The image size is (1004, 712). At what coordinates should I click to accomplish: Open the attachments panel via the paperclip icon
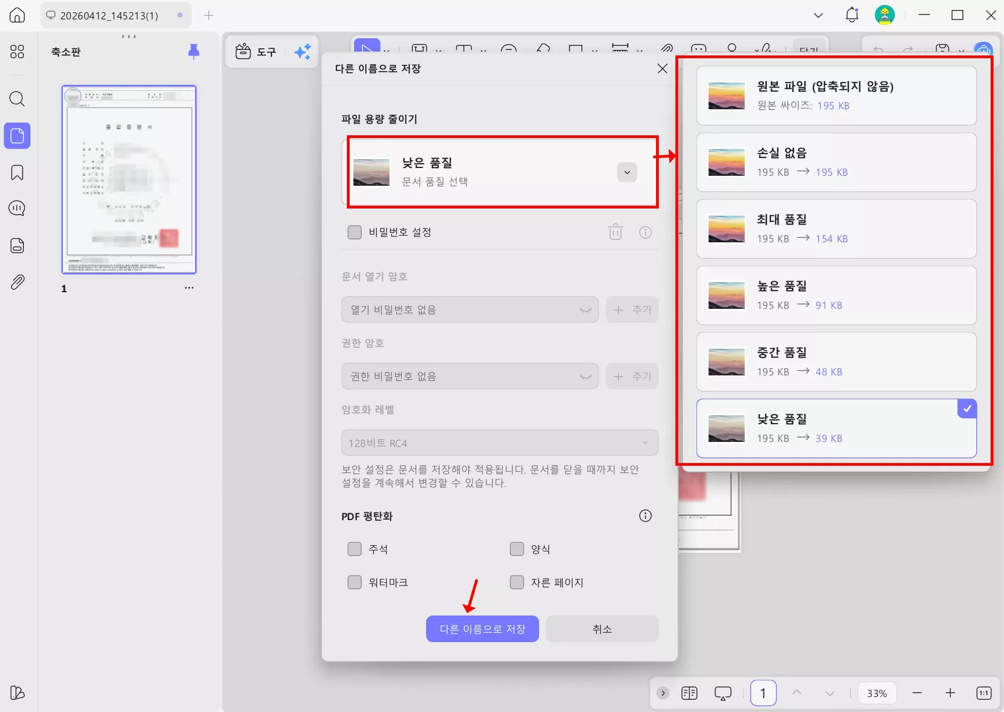click(17, 282)
